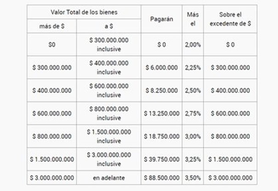Select the 2,25% rate cell
Screen dimensions: 278x191
(193, 67)
